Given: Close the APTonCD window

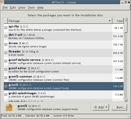Looking at the screenshot, I should 129,2.
